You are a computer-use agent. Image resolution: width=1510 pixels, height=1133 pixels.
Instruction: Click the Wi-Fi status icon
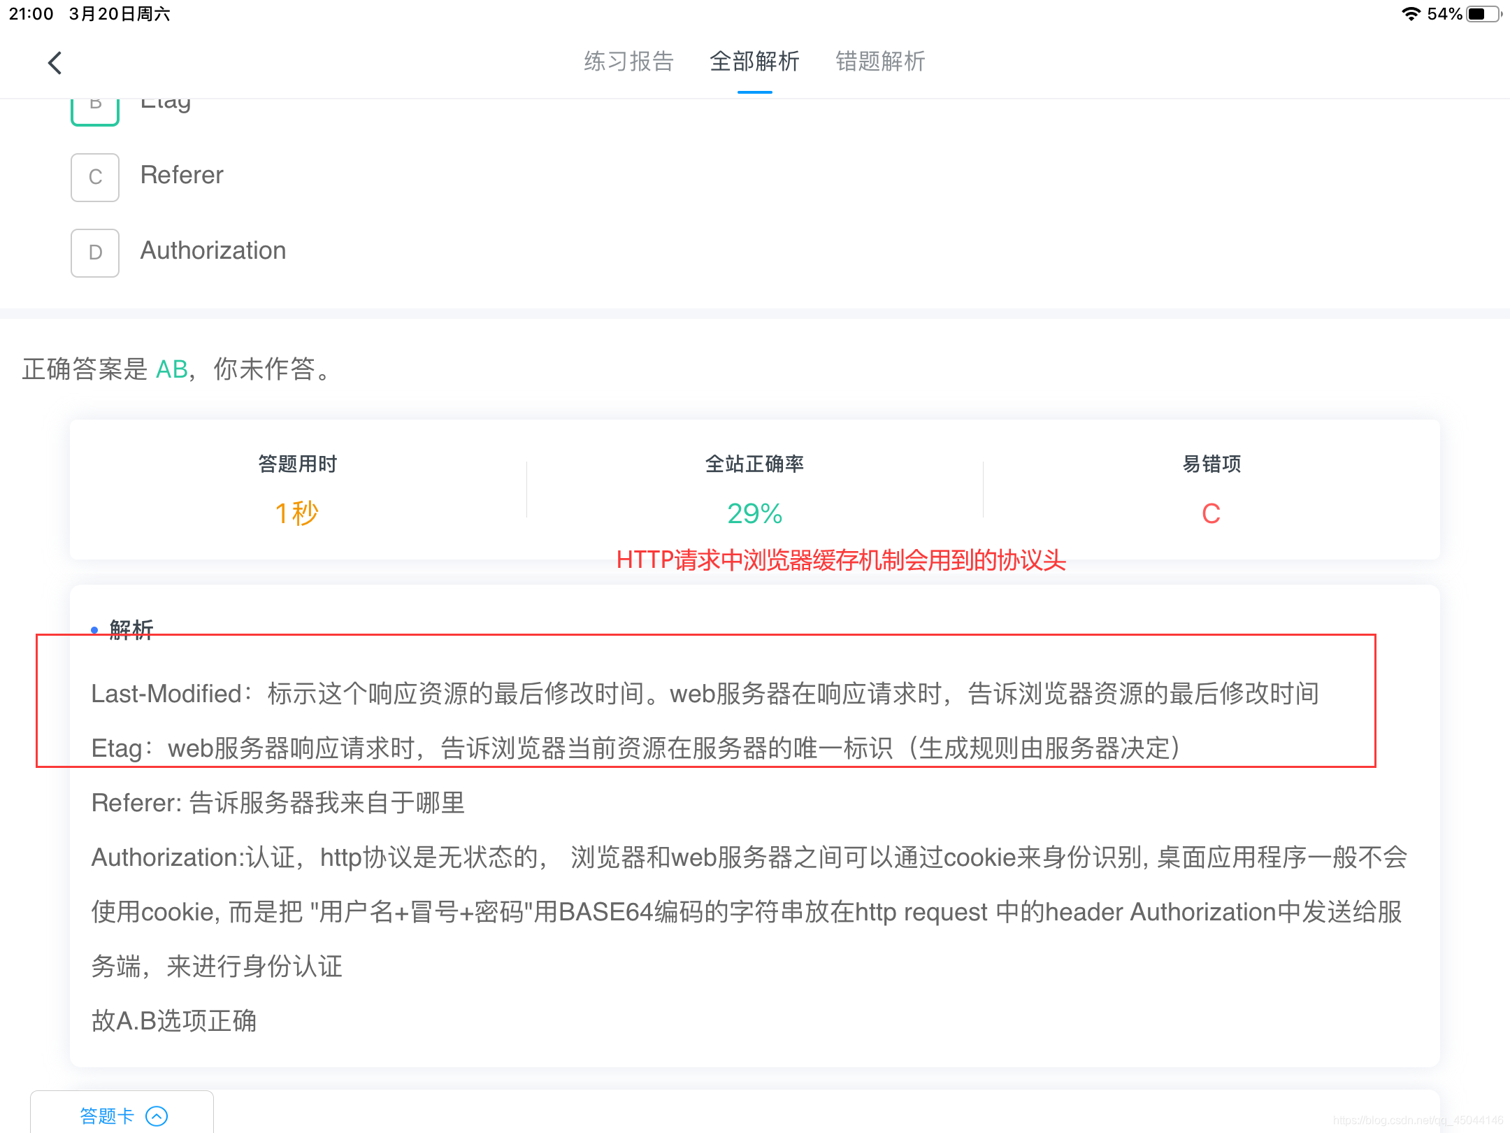(x=1411, y=13)
